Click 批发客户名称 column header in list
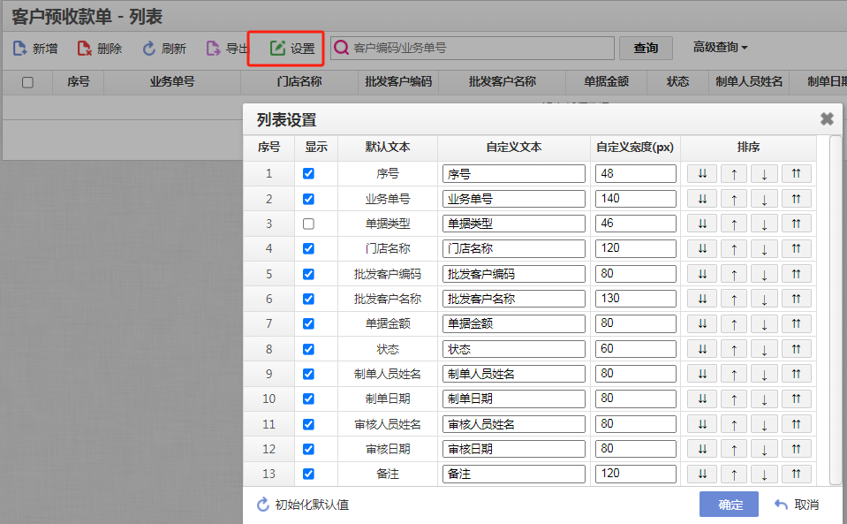 [x=502, y=82]
